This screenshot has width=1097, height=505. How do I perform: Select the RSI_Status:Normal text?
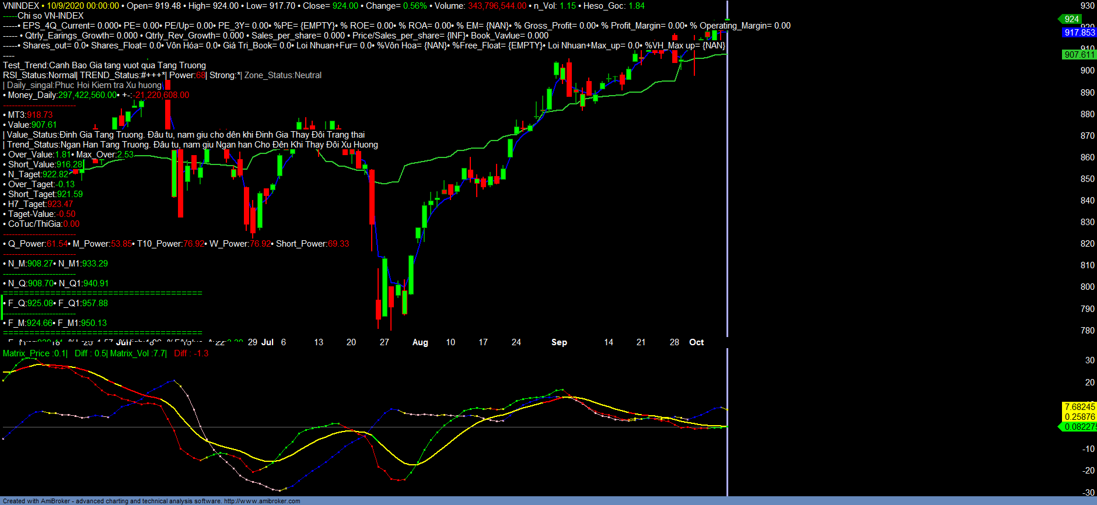(x=40, y=75)
